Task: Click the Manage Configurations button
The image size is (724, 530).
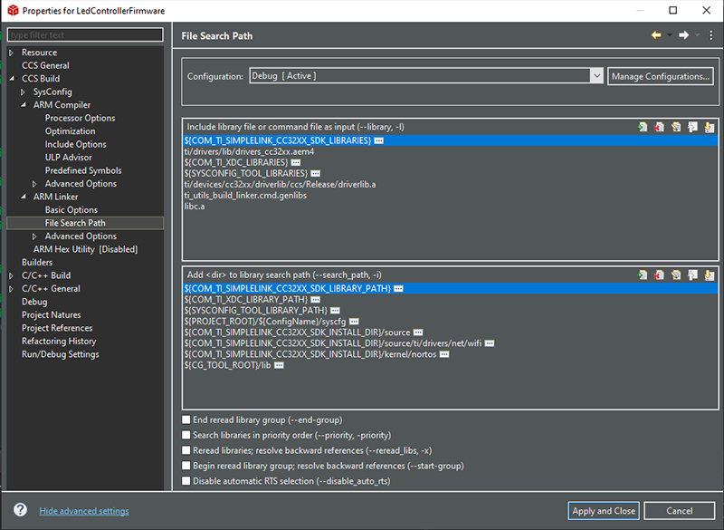Action: [x=661, y=76]
